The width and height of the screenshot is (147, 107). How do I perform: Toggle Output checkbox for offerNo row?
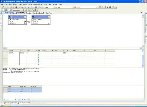click(x=38, y=53)
